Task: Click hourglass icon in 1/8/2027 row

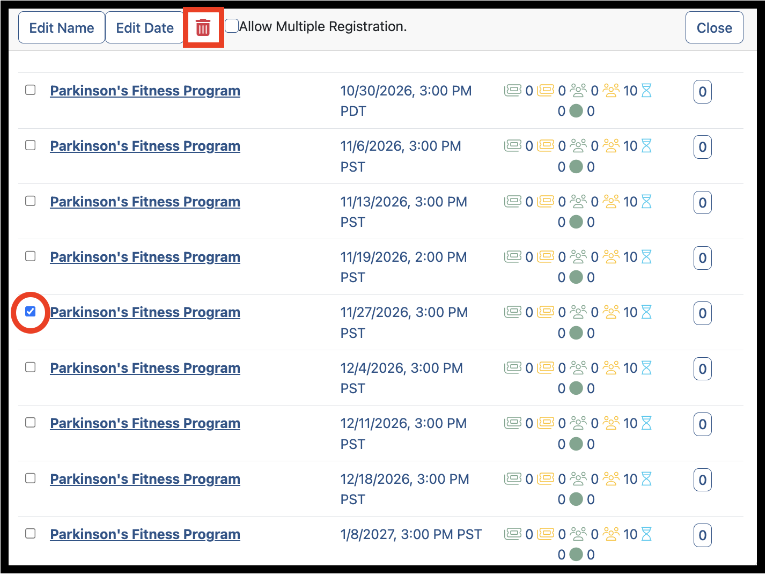Action: (x=646, y=534)
